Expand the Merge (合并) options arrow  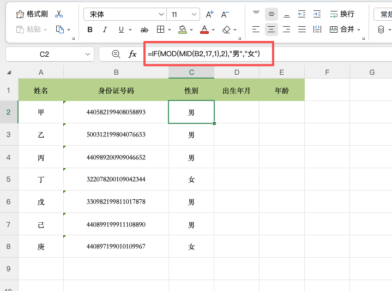(359, 29)
